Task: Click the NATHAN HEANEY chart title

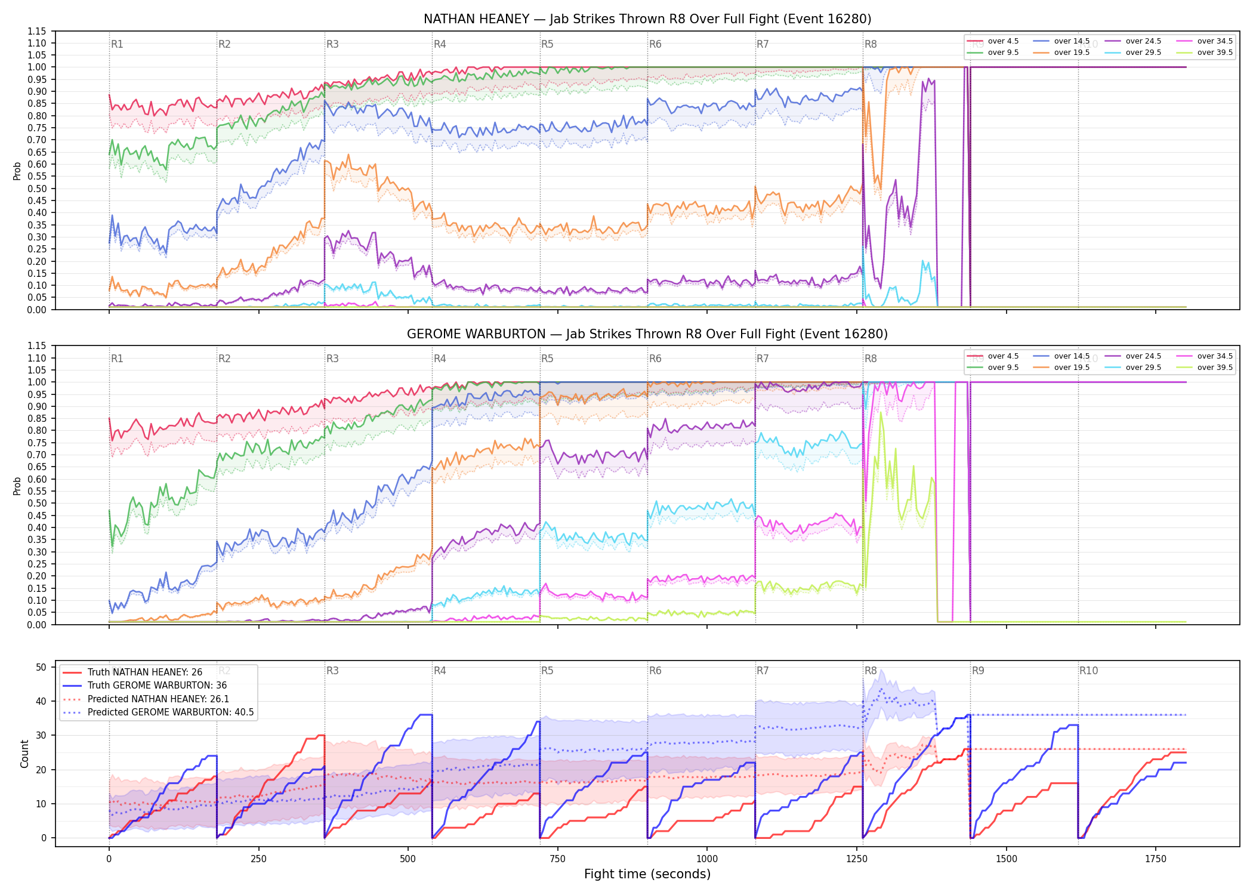Action: pos(647,19)
